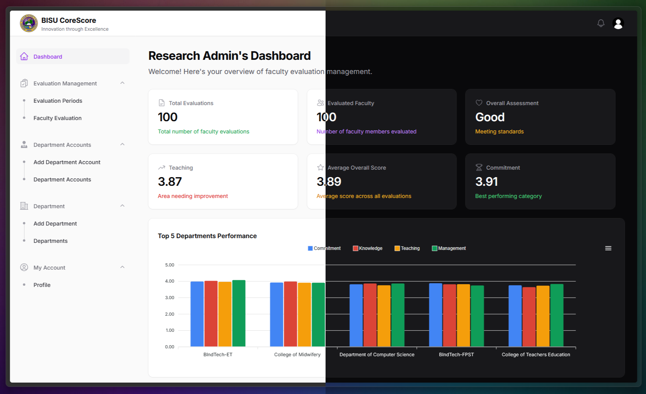Go to Add Department Account

click(67, 162)
